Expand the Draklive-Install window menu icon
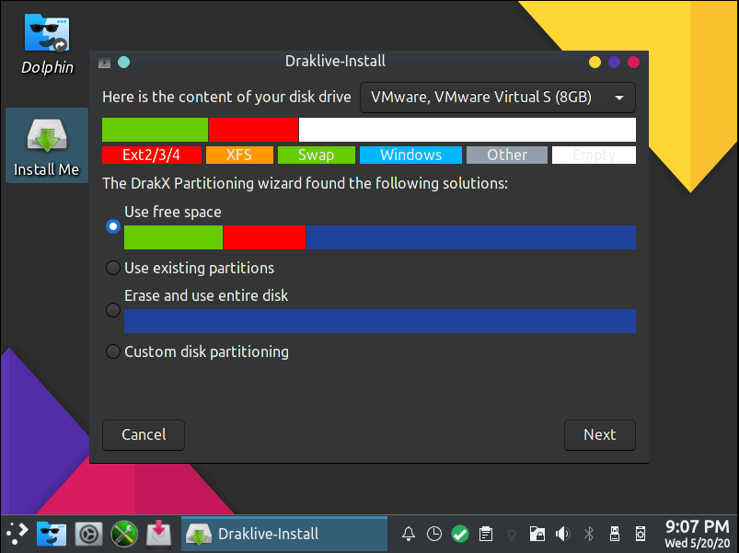The width and height of the screenshot is (739, 553). (x=104, y=62)
